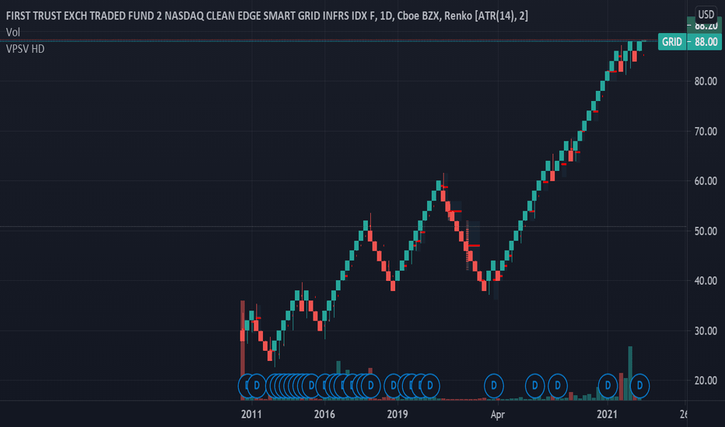
Task: Select the GRID symbol price label
Action: tap(672, 42)
